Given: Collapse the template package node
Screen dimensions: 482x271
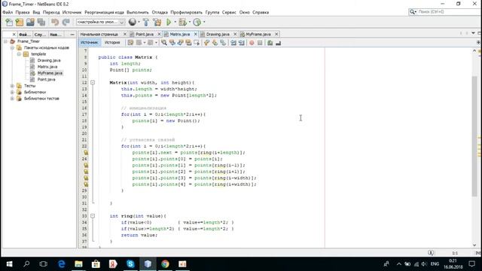Looking at the screenshot, I should click(19, 54).
